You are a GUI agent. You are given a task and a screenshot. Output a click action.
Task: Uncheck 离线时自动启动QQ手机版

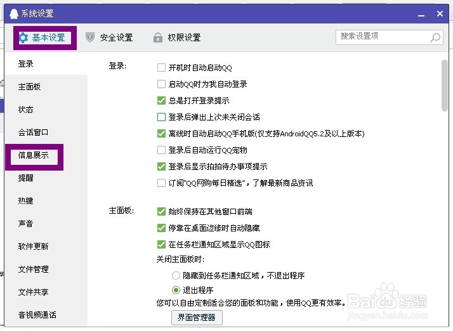[x=161, y=133]
